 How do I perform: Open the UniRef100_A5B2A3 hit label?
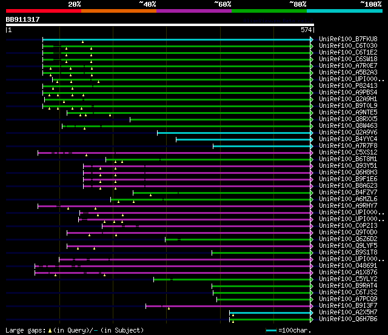pos(348,73)
